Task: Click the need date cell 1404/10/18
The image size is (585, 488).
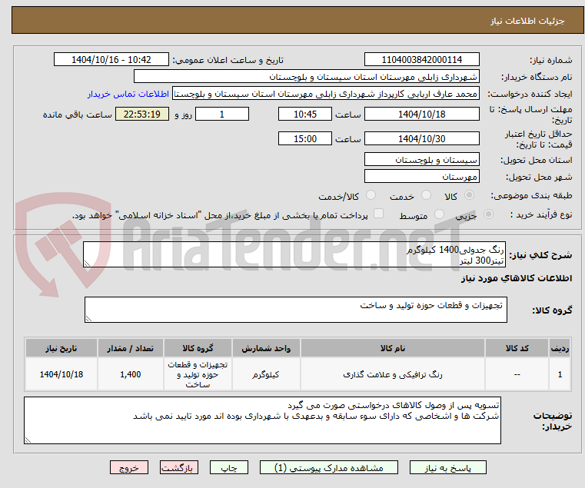Action: tap(61, 374)
